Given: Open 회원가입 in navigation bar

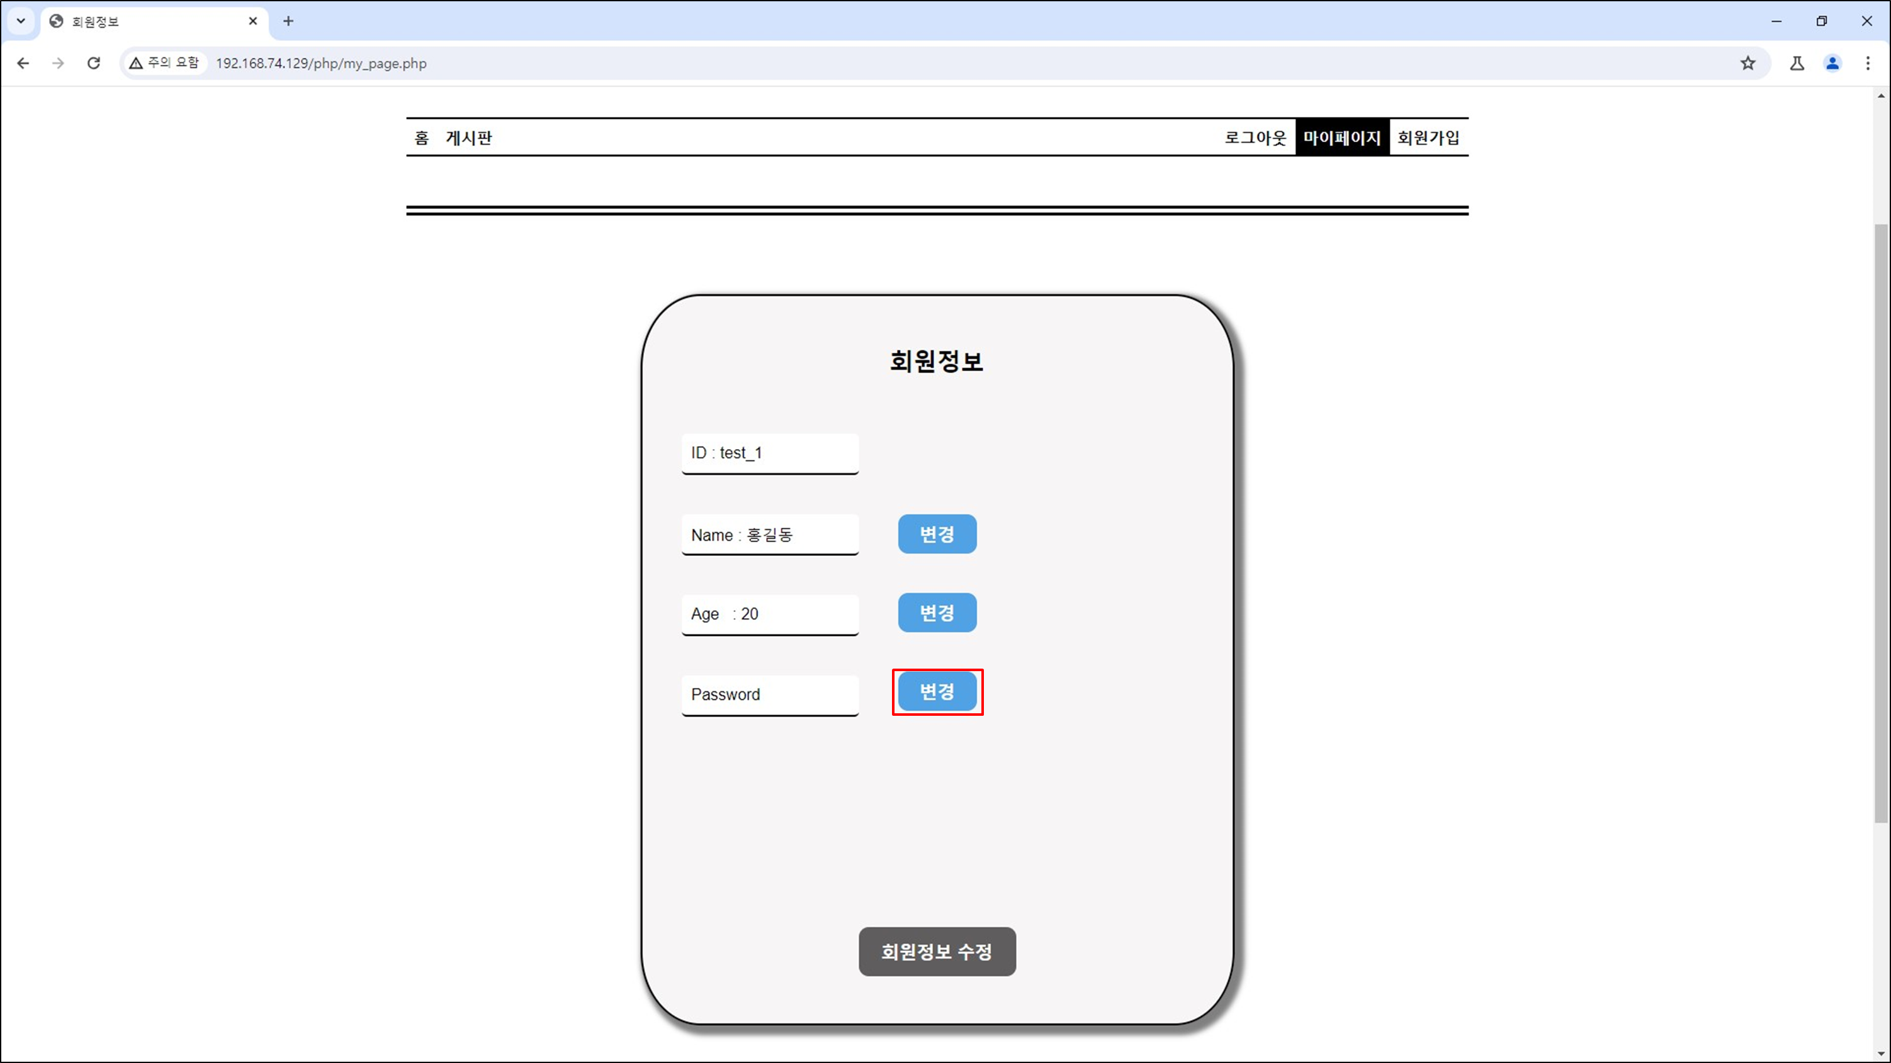Looking at the screenshot, I should pos(1428,138).
